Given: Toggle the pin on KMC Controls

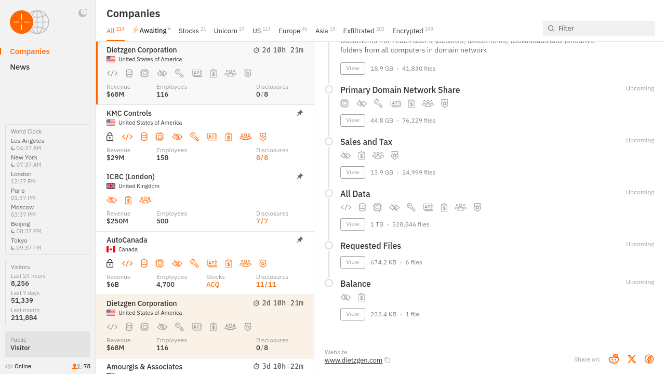Looking at the screenshot, I should click(300, 113).
